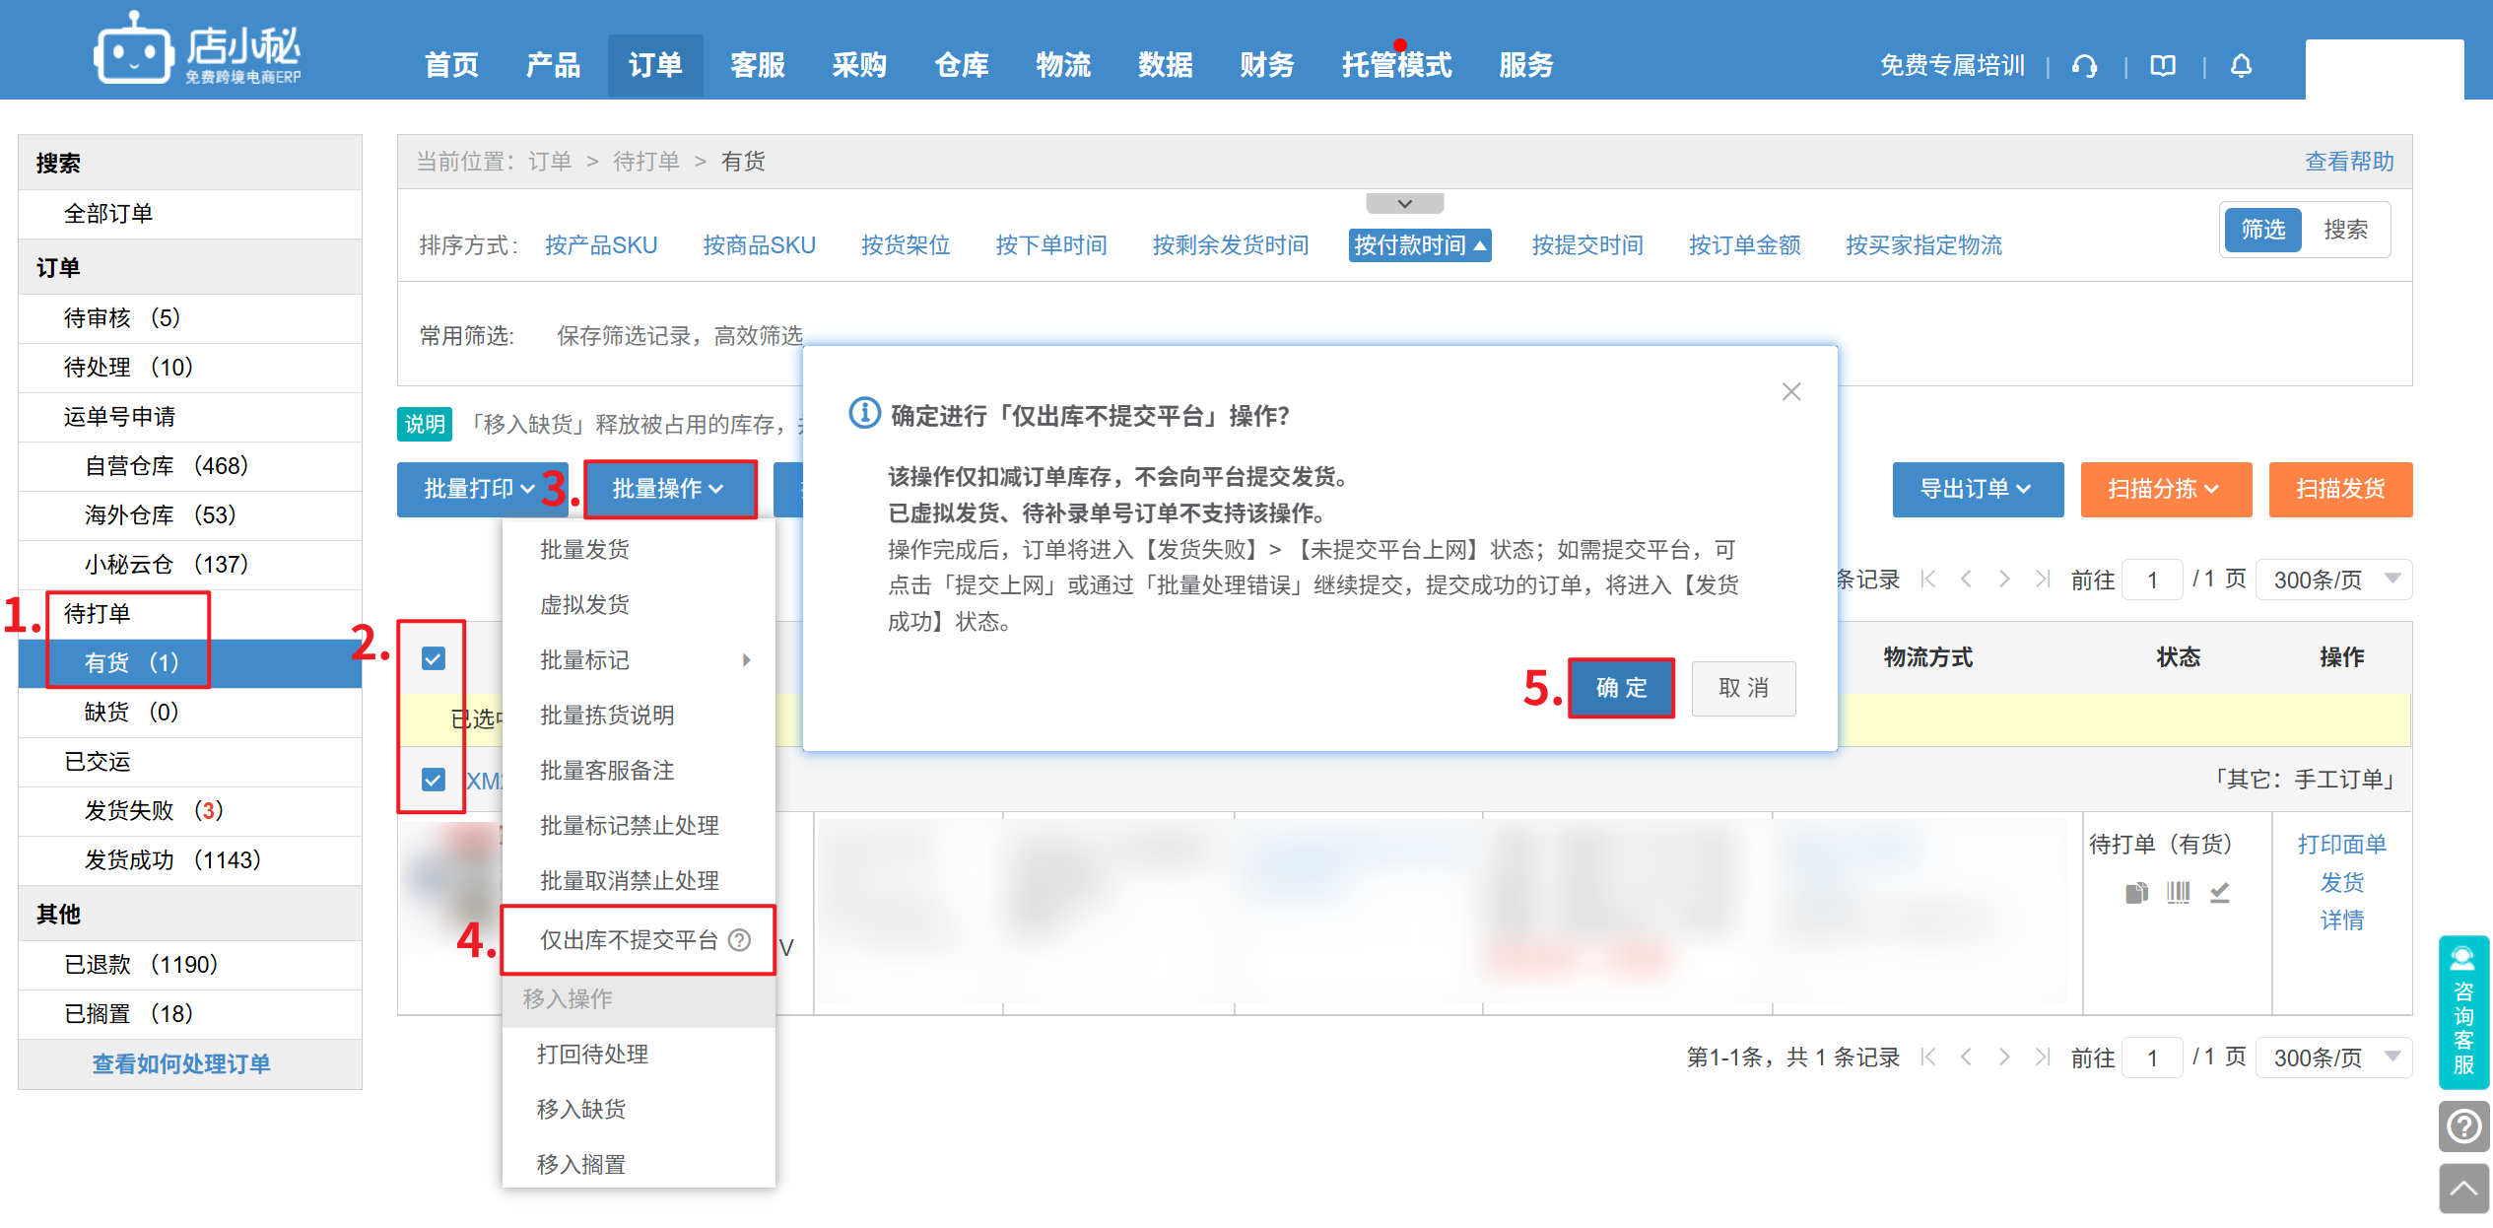Open the help book icon in header
Viewport: 2493px width, 1228px height.
click(x=2163, y=66)
